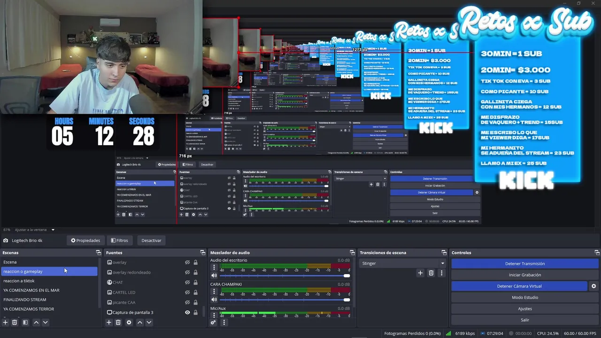Click Fotogramas Perdidos status text

coord(412,333)
